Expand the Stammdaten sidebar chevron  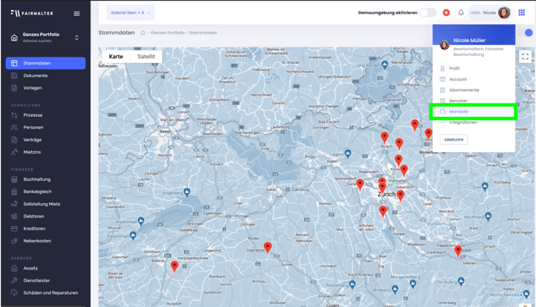tap(78, 63)
